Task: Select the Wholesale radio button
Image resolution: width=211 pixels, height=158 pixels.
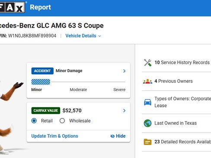Action: click(62, 121)
